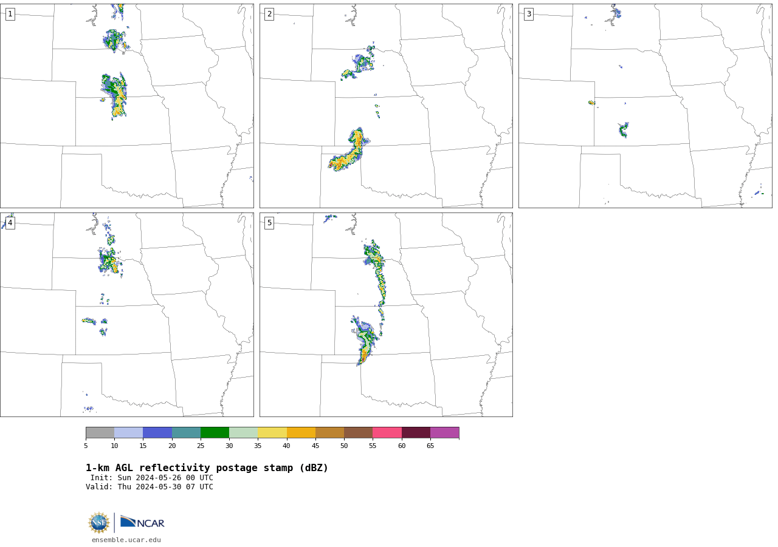
Task: Select the pink 55-60 dBZ swatch
Action: (387, 432)
